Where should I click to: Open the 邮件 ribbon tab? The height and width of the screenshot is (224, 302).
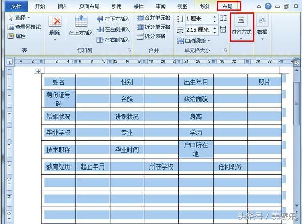139,6
